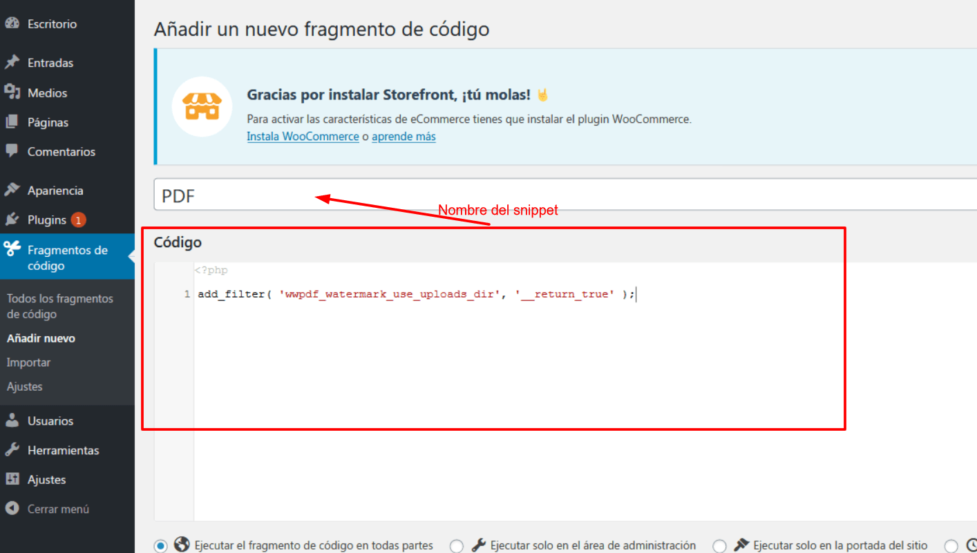
Task: Click 'Añadir un nuevo fragmento de código' heading
Action: click(321, 29)
